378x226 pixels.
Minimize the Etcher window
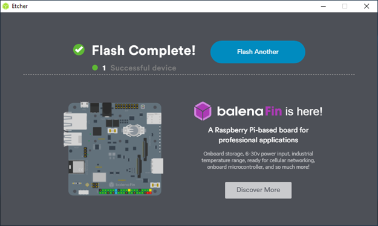324,6
